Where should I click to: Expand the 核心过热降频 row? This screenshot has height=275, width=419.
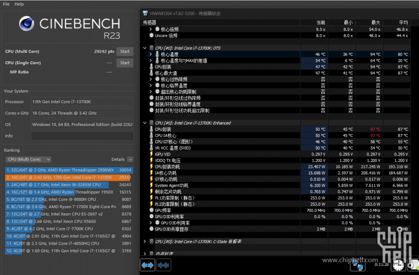[151, 79]
